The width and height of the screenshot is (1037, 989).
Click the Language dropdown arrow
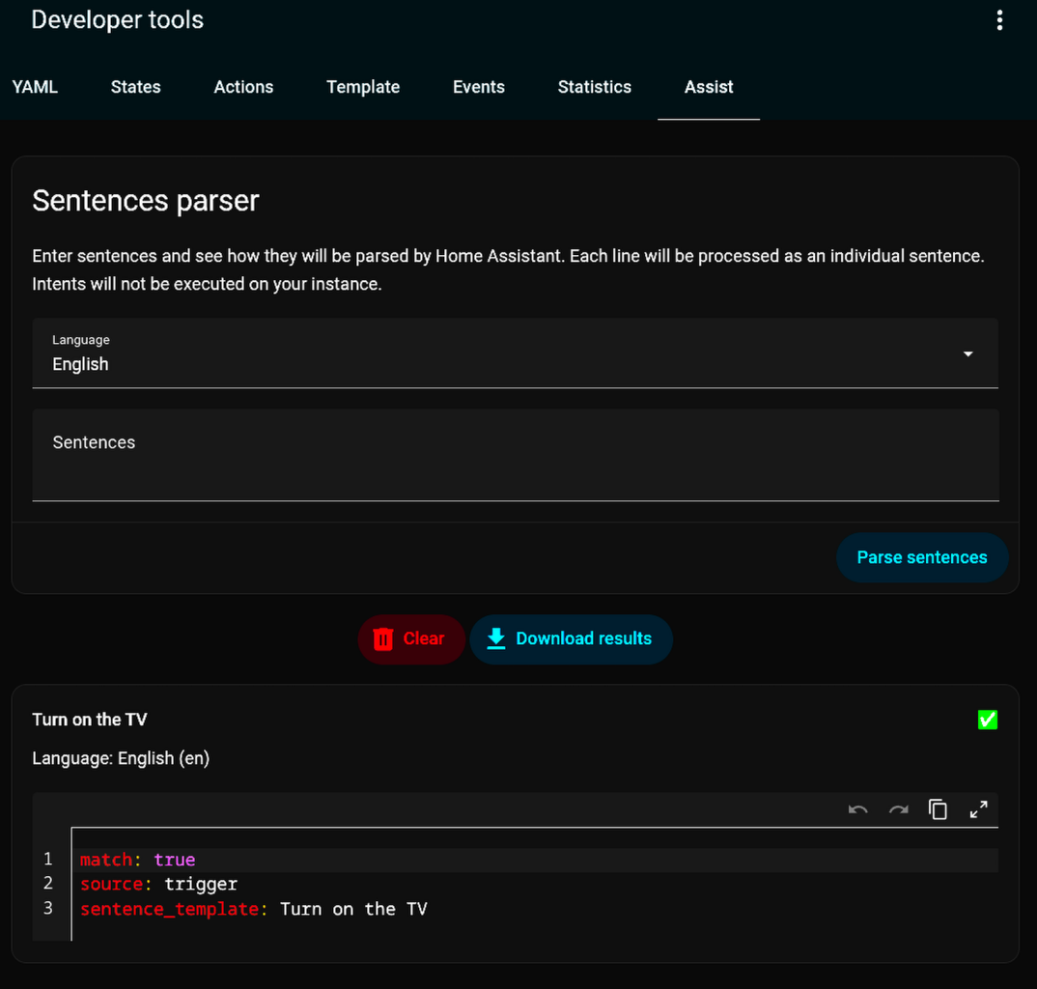coord(967,354)
